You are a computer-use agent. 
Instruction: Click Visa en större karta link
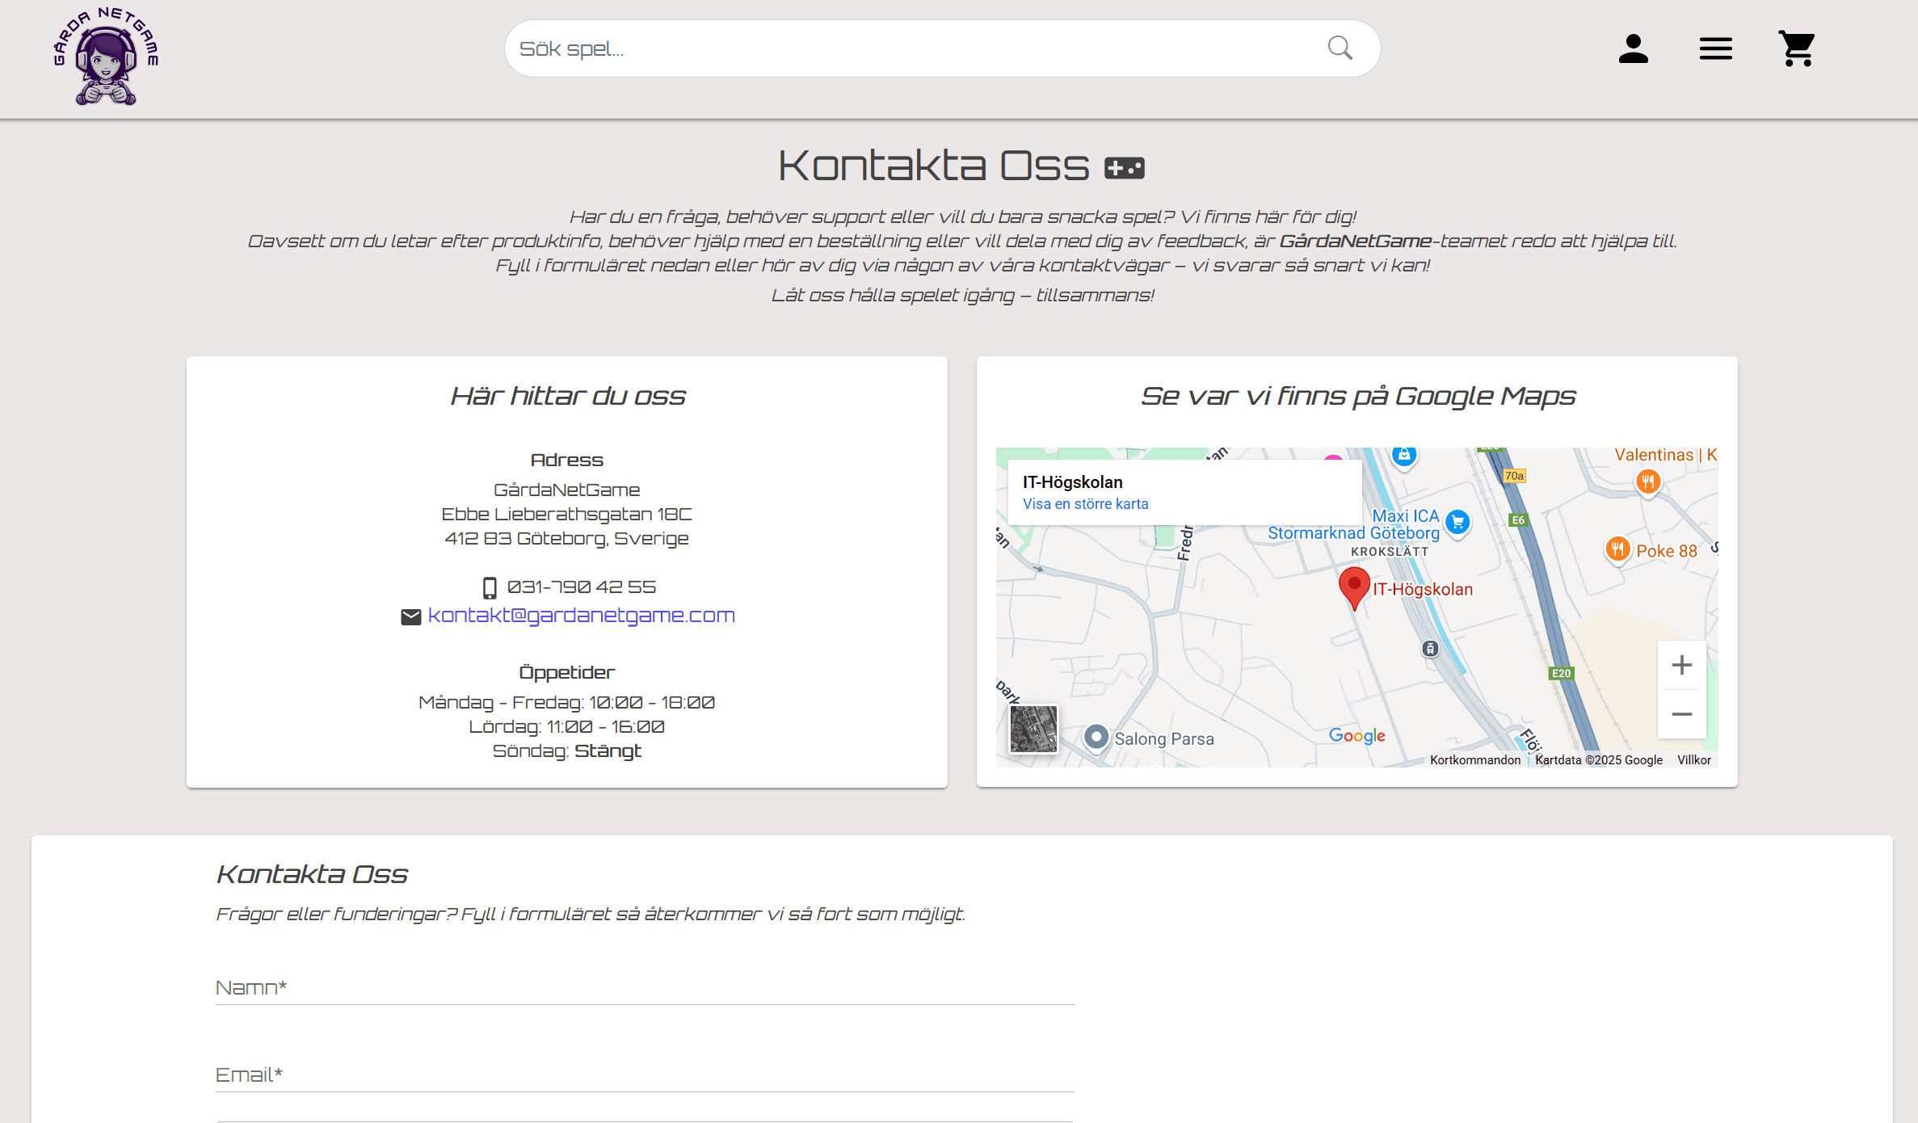pos(1085,504)
